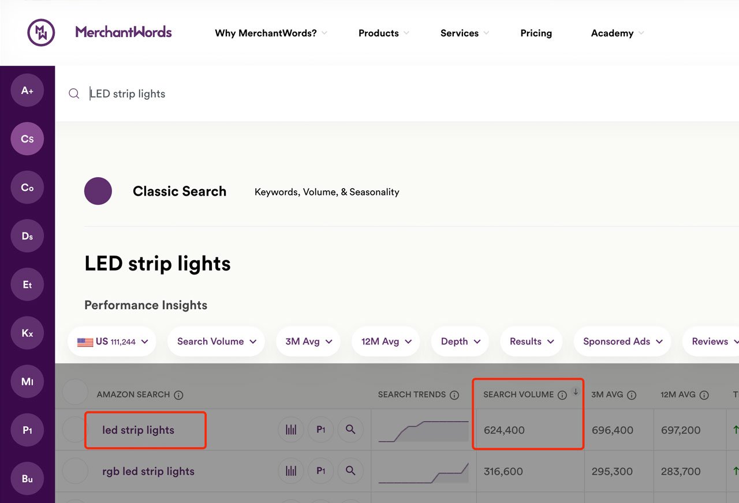
Task: Click the magnifier icon in search bar
Action: coord(74,93)
